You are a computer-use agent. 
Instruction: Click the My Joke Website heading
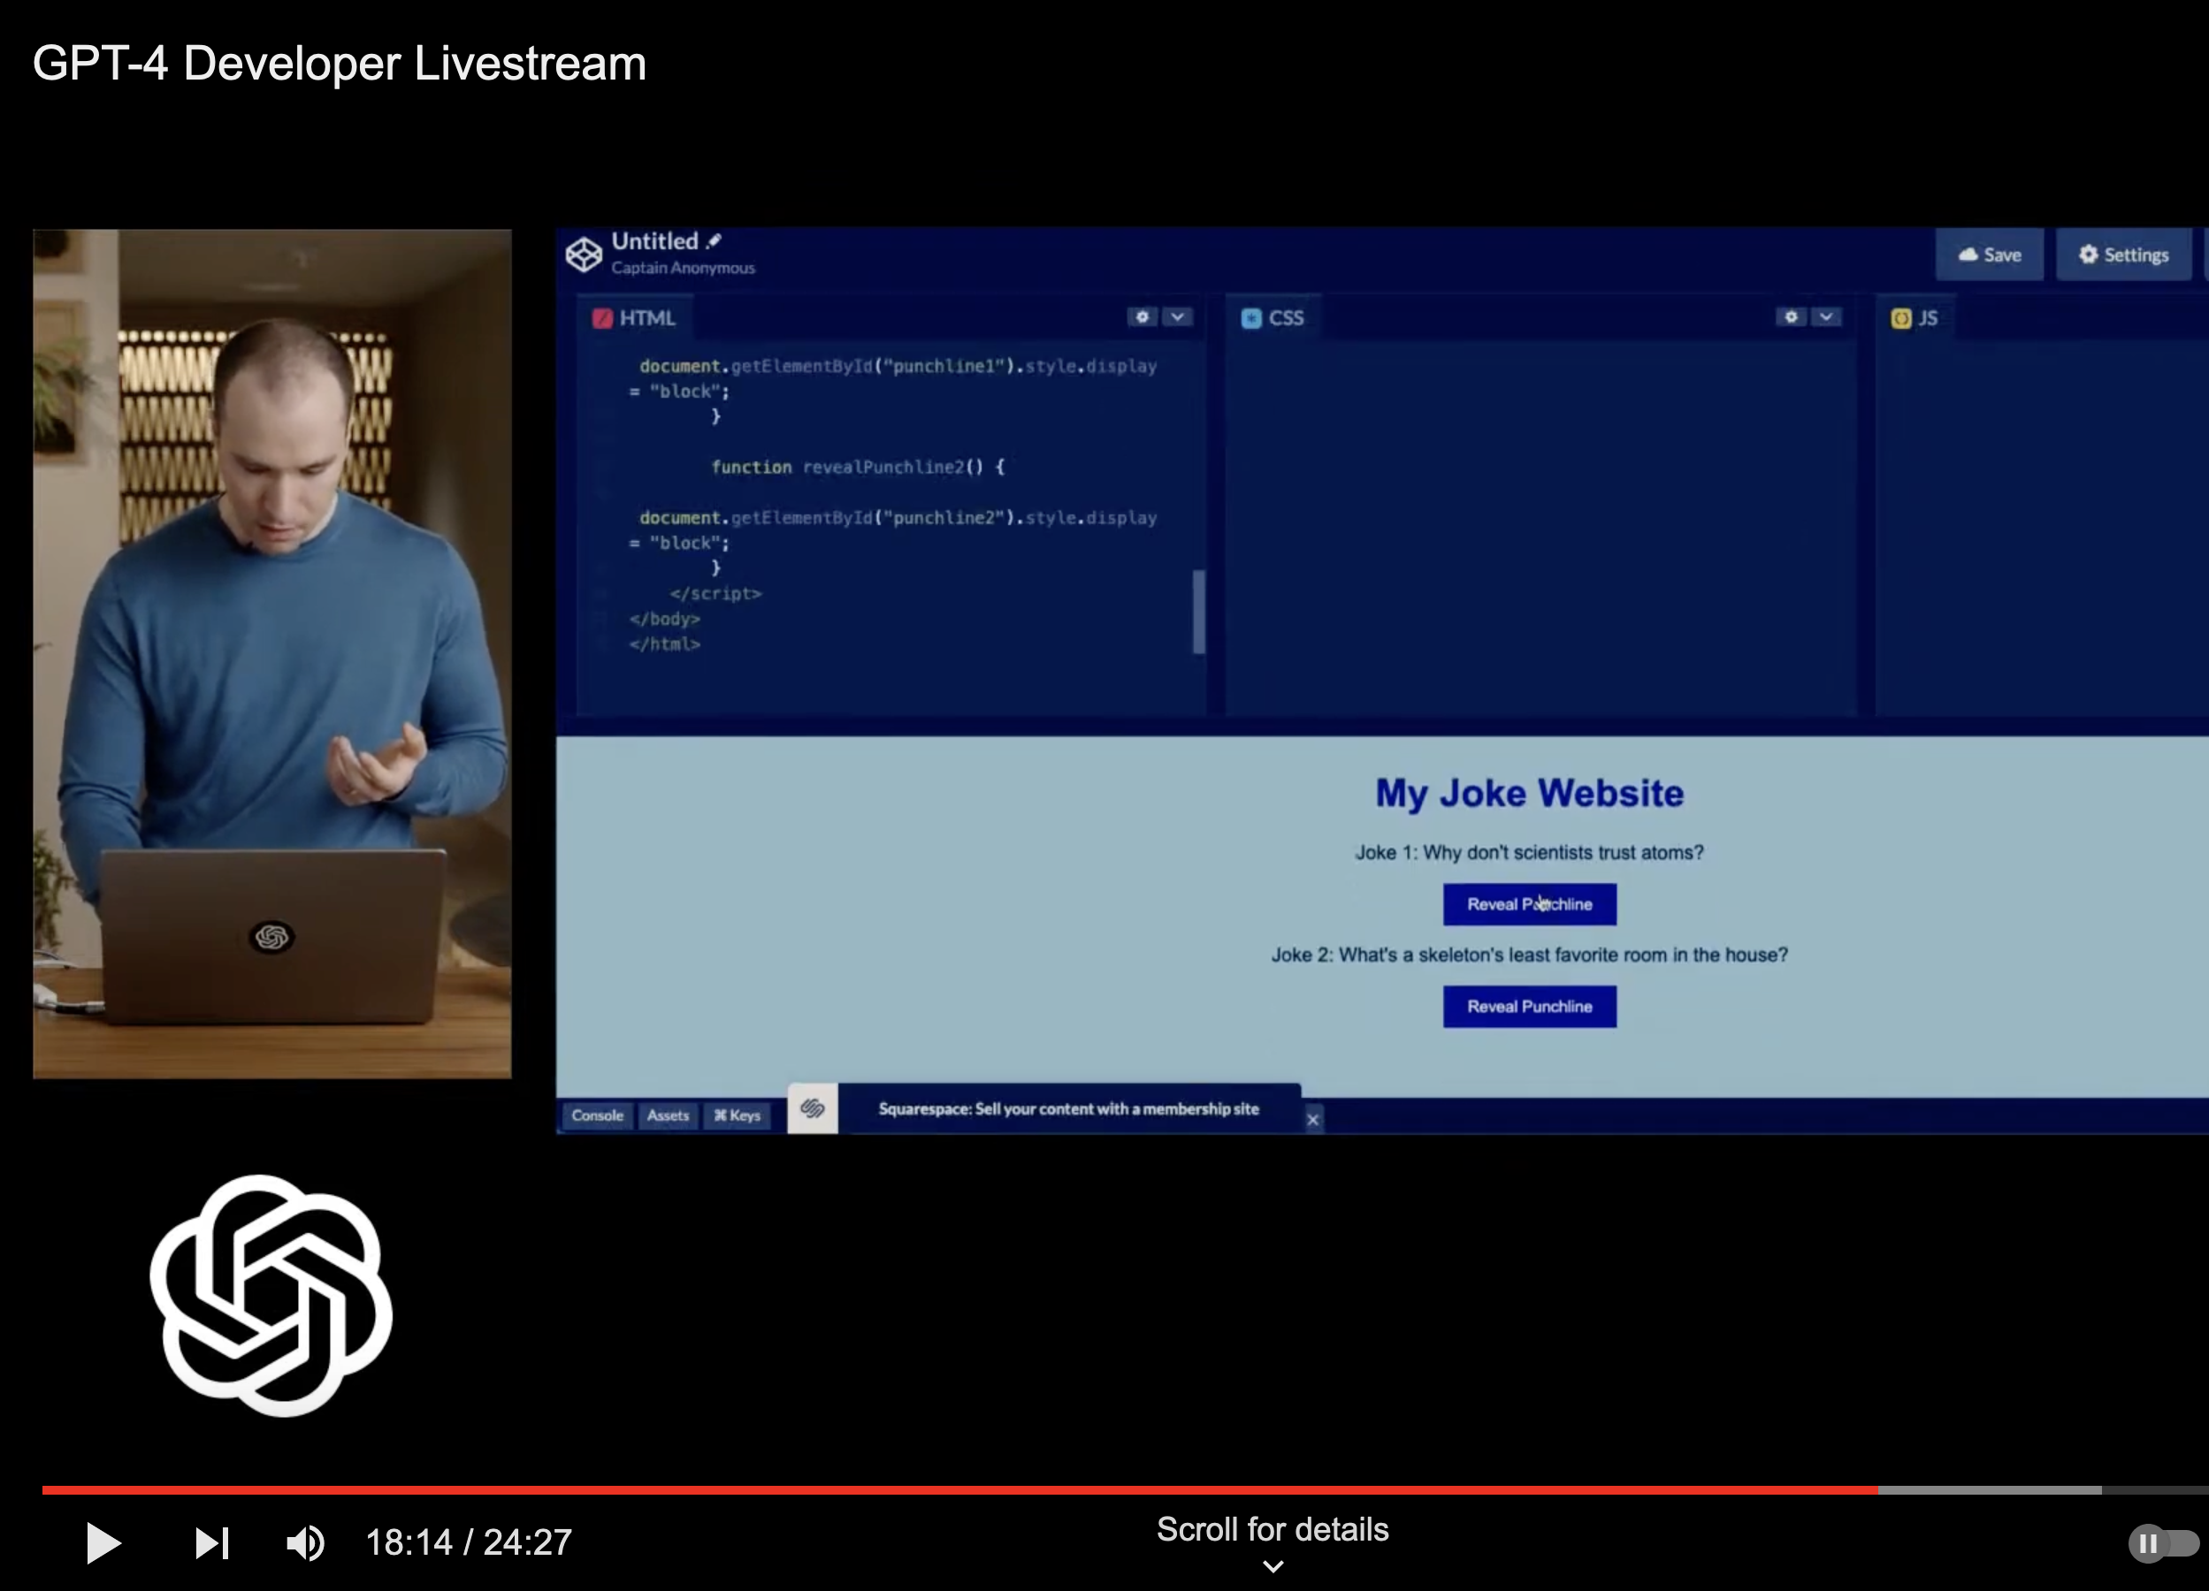[x=1529, y=793]
